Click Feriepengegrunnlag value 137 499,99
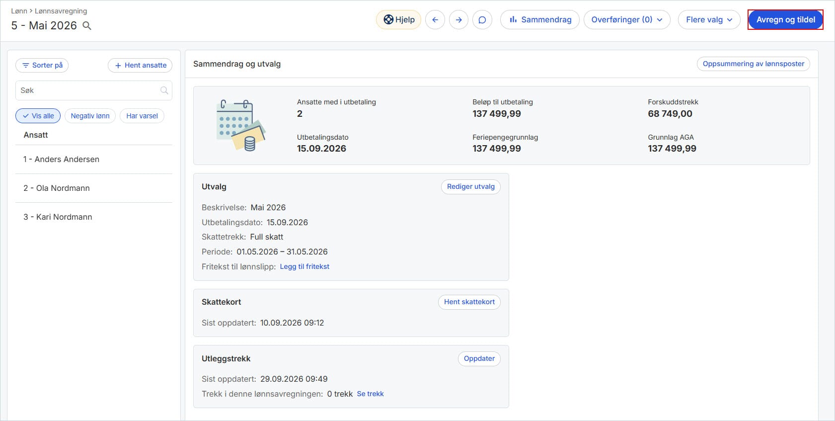The height and width of the screenshot is (421, 835). click(x=497, y=149)
